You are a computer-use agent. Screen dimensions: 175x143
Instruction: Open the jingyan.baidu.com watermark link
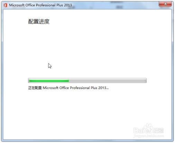coord(149,135)
